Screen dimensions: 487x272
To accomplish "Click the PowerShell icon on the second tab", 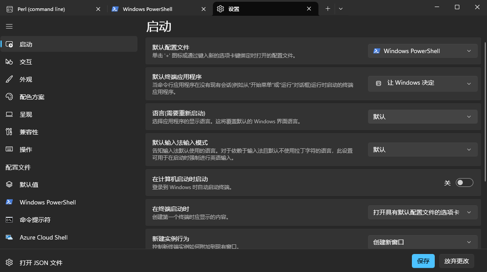I will click(115, 9).
